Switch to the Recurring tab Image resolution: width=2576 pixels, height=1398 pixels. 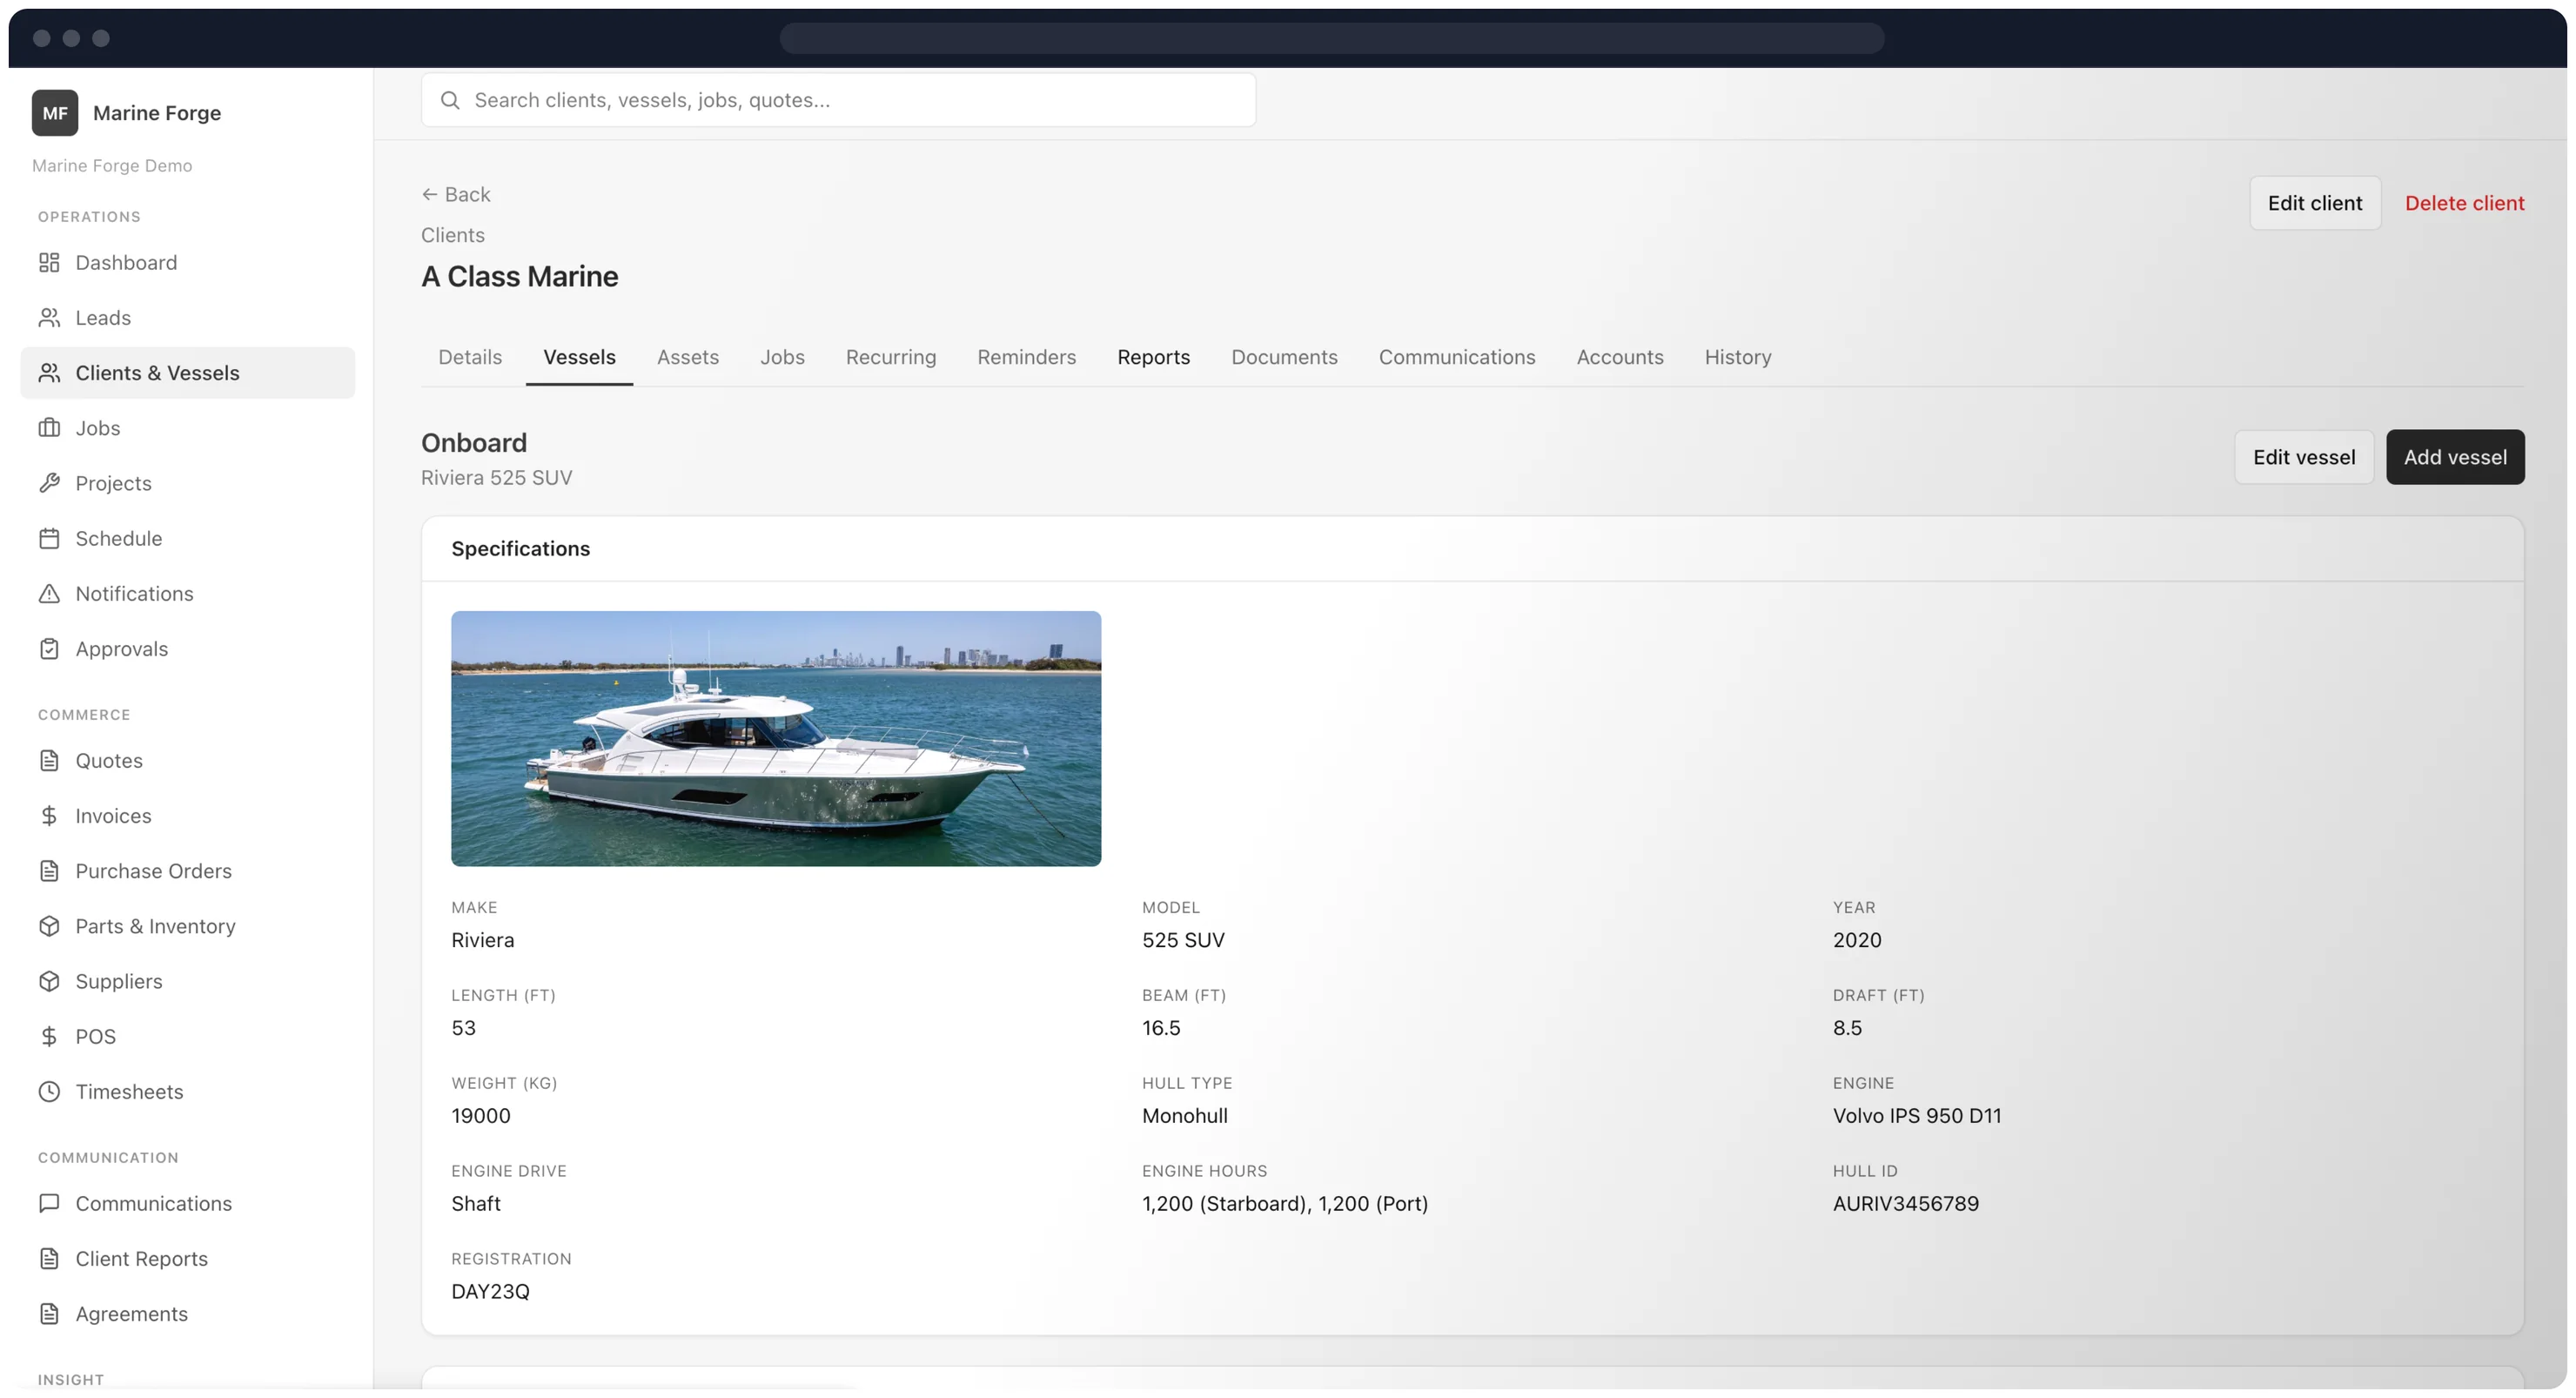(x=891, y=357)
